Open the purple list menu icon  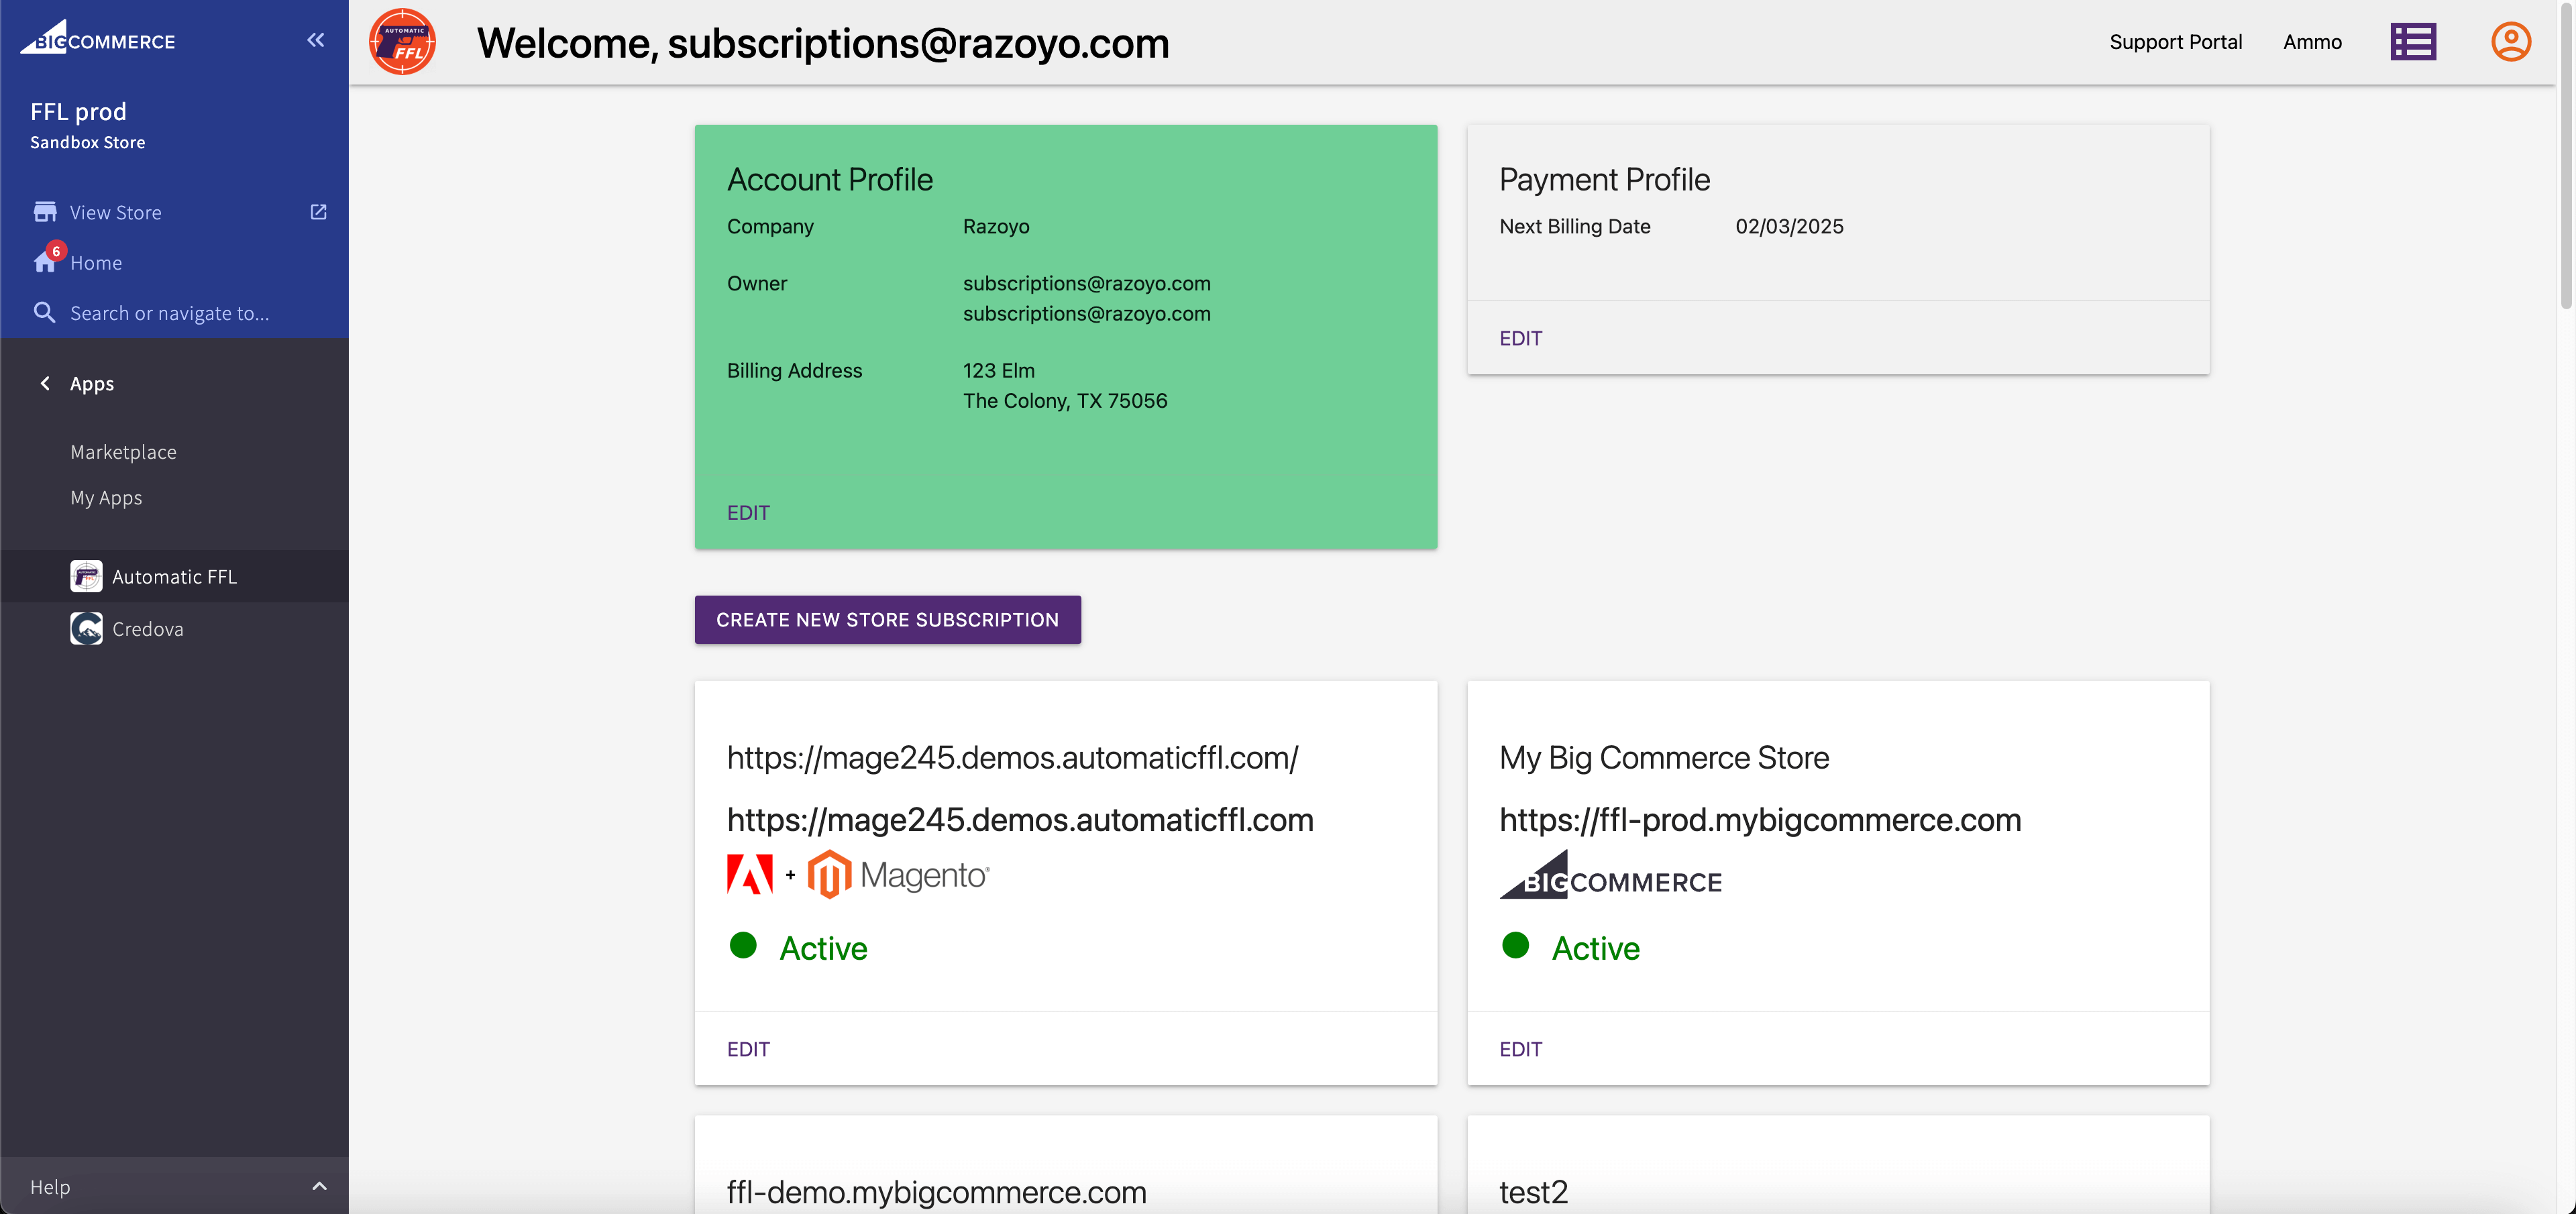point(2412,42)
